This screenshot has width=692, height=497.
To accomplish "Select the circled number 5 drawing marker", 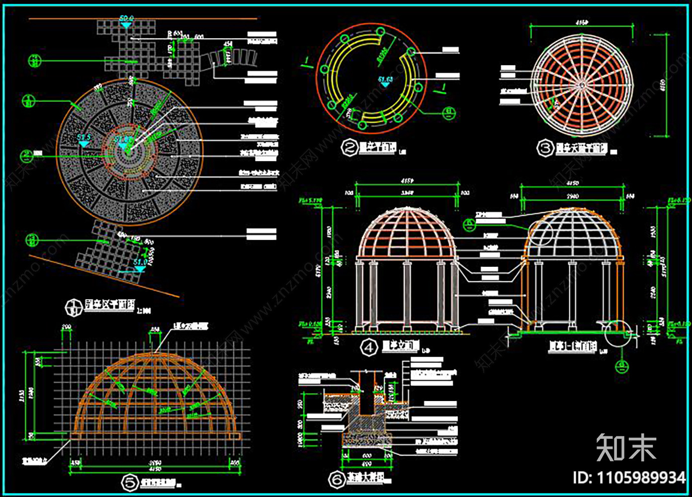I will pyautogui.click(x=129, y=482).
